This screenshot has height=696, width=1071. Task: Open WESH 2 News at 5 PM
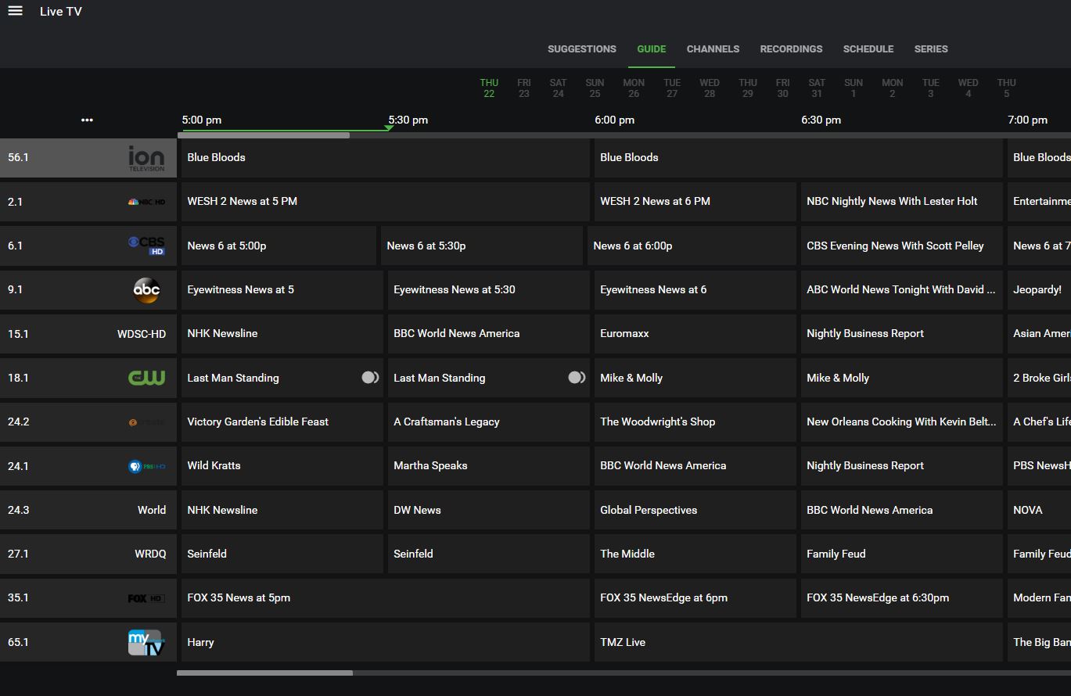[385, 201]
